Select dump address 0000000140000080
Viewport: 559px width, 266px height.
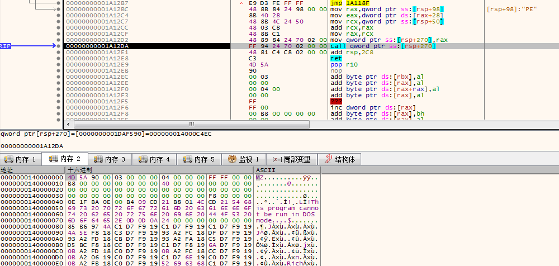[32, 226]
